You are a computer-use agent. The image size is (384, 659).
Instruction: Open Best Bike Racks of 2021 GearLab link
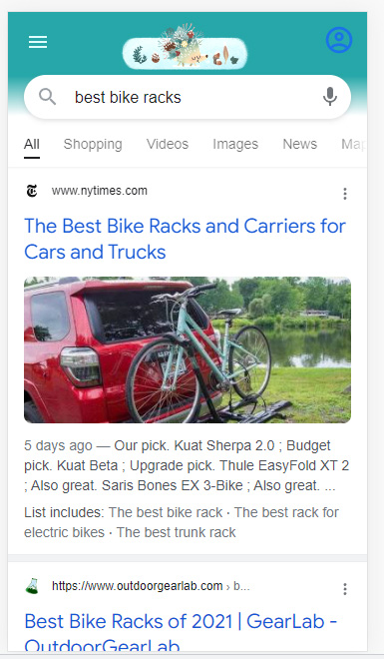181,632
